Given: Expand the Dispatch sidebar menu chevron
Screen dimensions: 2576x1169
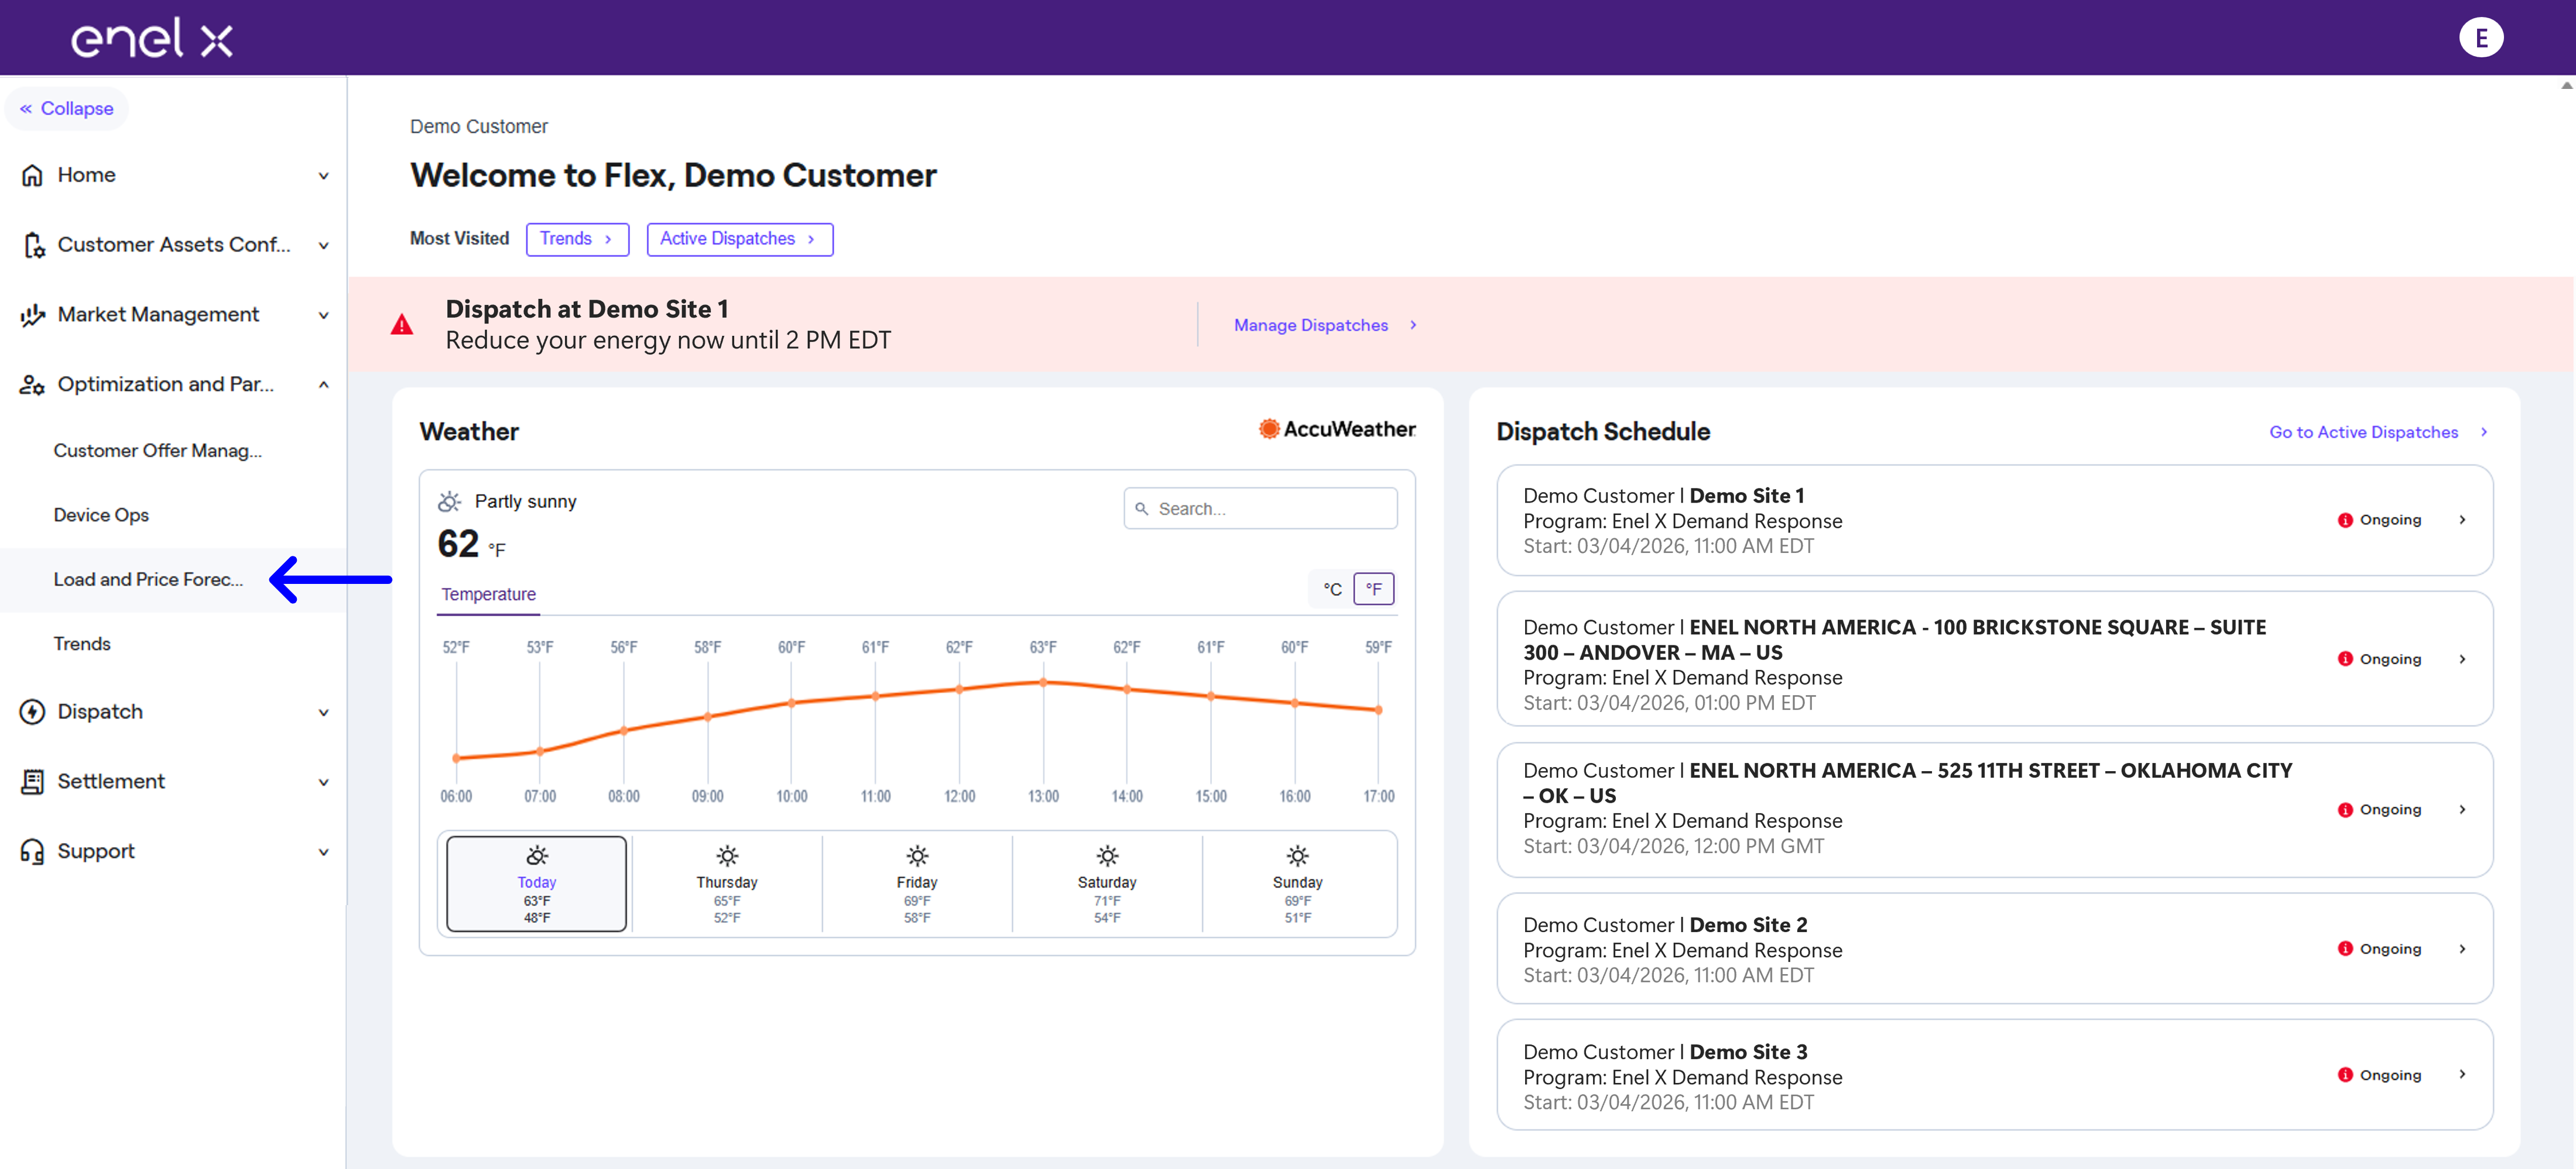Looking at the screenshot, I should tap(323, 713).
